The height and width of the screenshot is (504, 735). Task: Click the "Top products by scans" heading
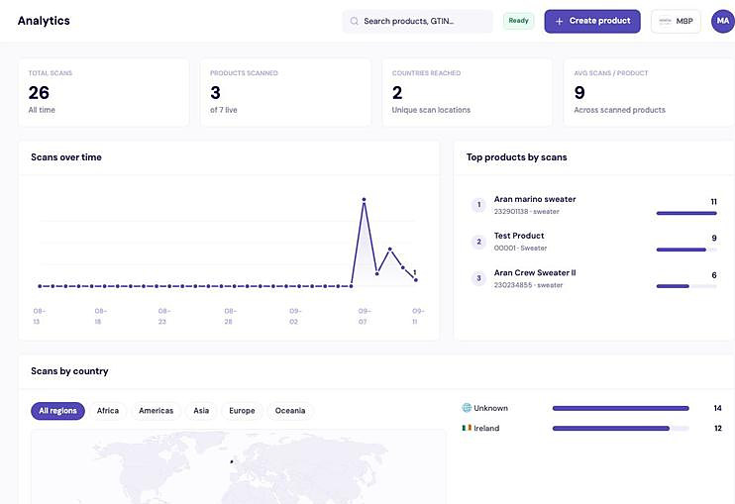516,157
